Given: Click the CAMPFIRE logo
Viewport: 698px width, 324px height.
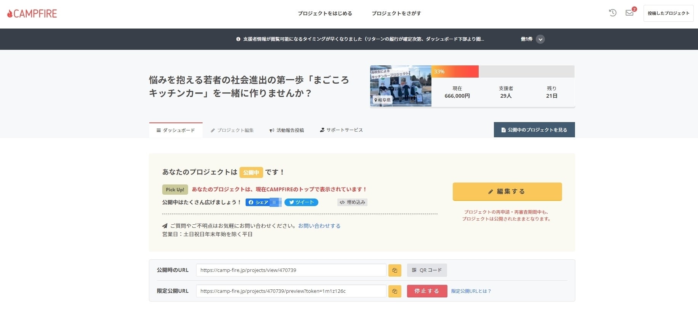Looking at the screenshot, I should (x=32, y=14).
